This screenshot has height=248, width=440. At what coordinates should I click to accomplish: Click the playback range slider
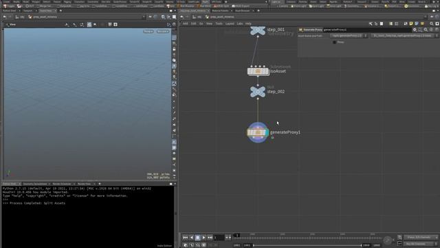coord(307,245)
